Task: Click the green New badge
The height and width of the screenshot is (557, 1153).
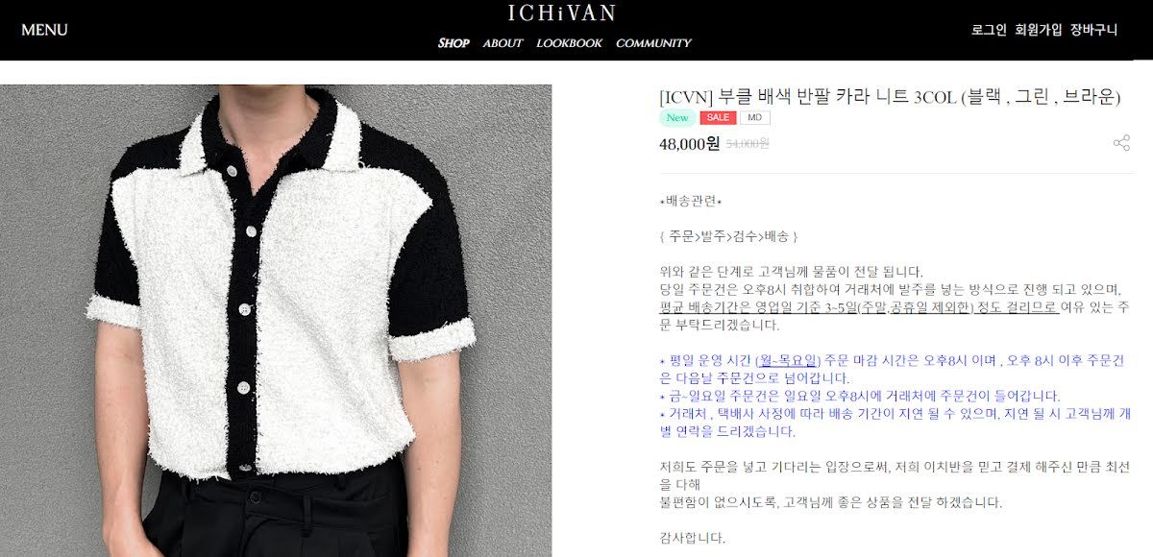Action: 677,118
